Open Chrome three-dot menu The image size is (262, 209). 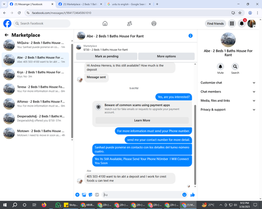[257, 13]
